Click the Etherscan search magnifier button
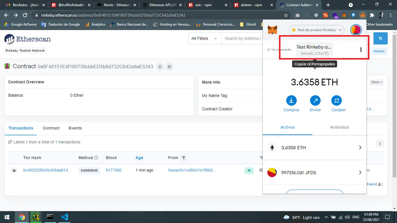 380,38
